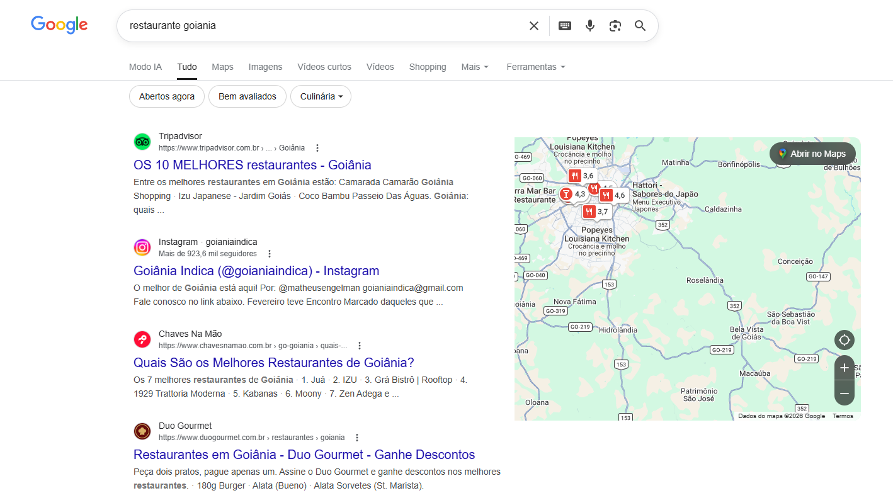This screenshot has width=893, height=493.
Task: Open OS 10 MELHORES restaurantes link
Action: pyautogui.click(x=252, y=165)
